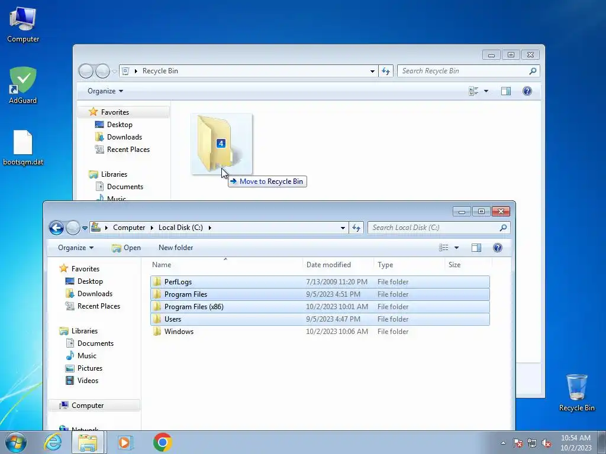The height and width of the screenshot is (454, 606).
Task: Open Documents library in Local Disk window
Action: (95, 343)
